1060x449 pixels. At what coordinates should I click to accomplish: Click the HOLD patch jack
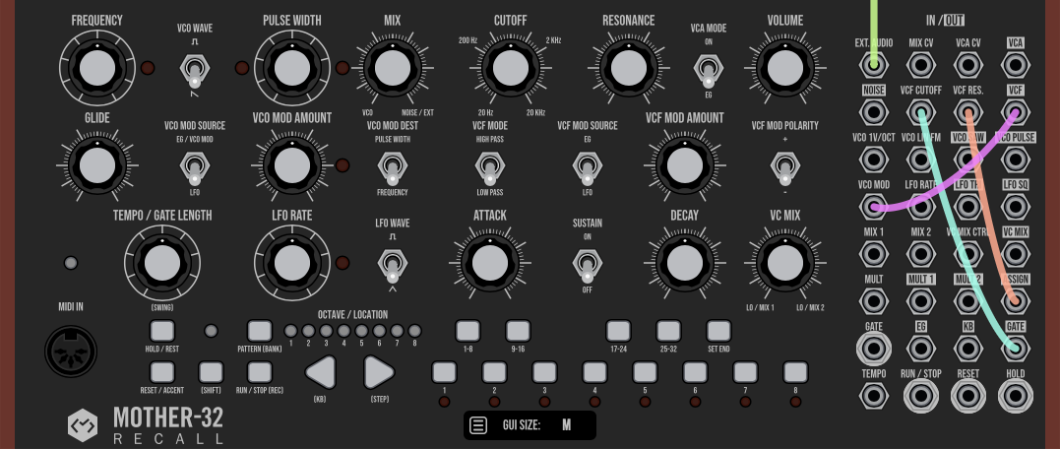1016,396
